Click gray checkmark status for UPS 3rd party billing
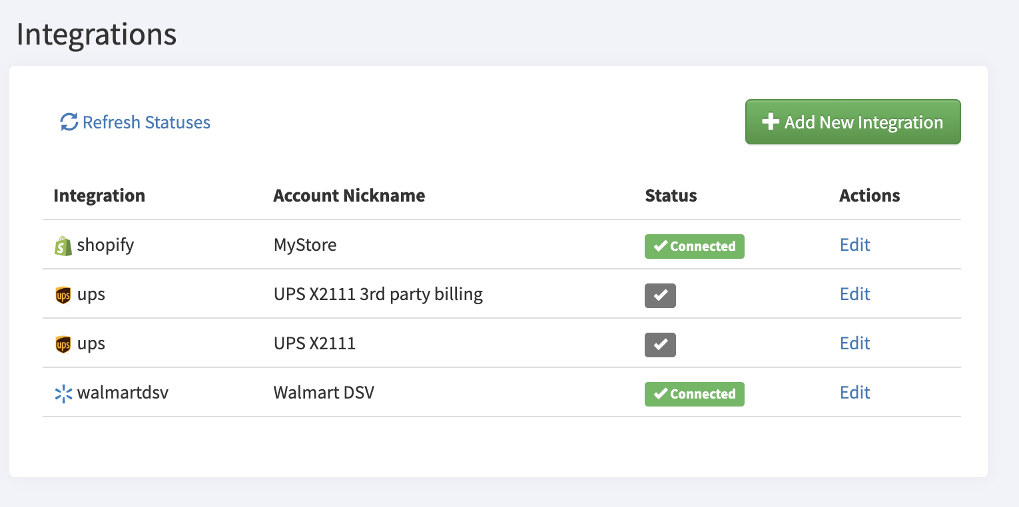 click(x=660, y=295)
